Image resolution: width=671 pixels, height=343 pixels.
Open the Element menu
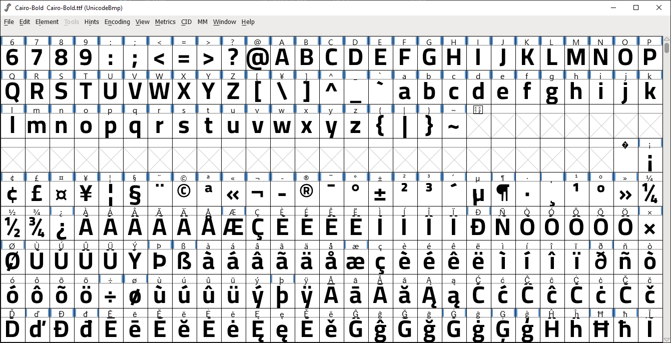point(47,22)
